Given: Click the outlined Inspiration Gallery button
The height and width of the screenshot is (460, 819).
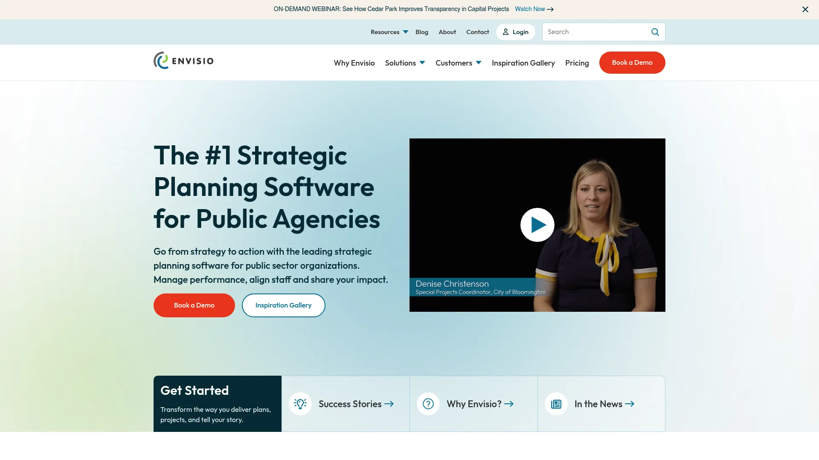Looking at the screenshot, I should (x=284, y=305).
